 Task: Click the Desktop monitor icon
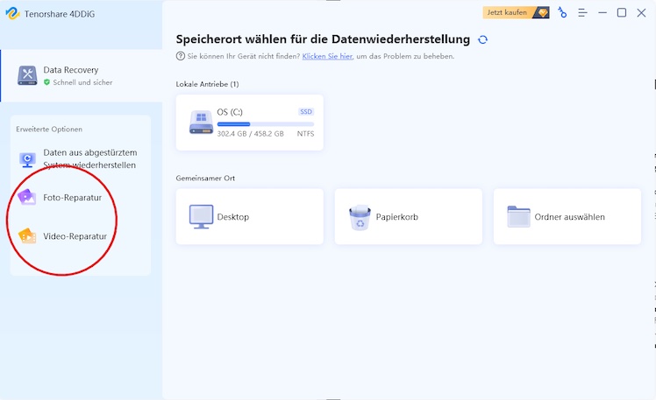point(202,217)
